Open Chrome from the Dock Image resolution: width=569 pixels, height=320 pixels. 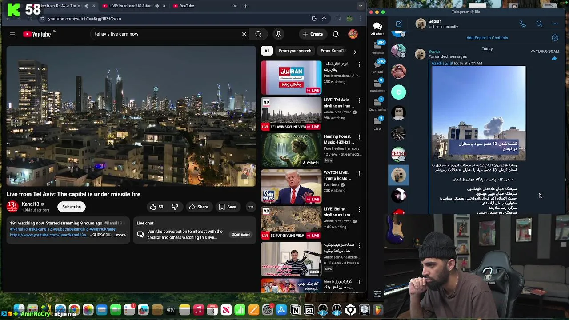[74, 310]
